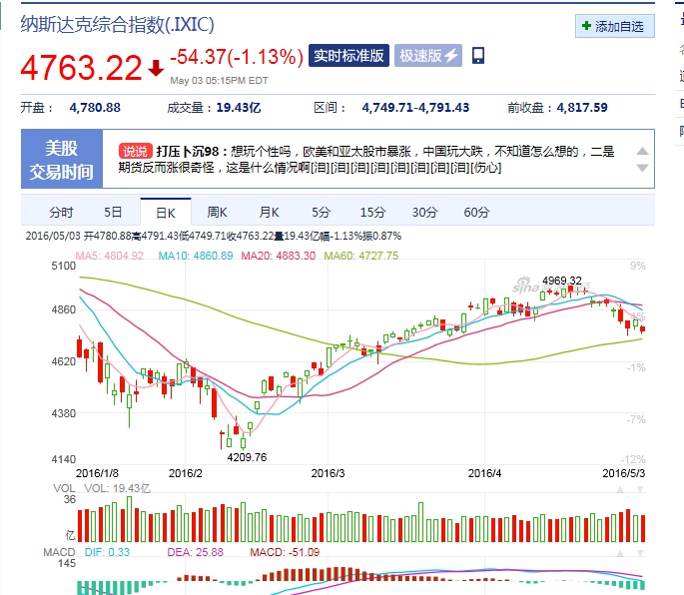Click the range value 4,749.71-4,791.43
Screen dimensions: 684x595
point(415,107)
